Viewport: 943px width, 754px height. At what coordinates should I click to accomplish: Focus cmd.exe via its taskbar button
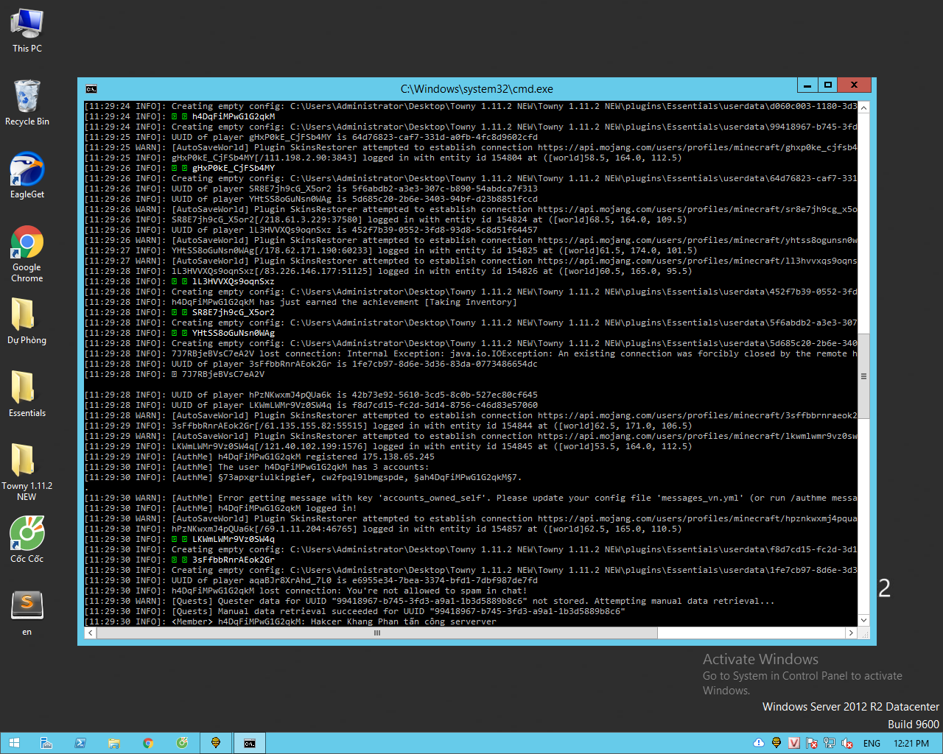[x=250, y=743]
